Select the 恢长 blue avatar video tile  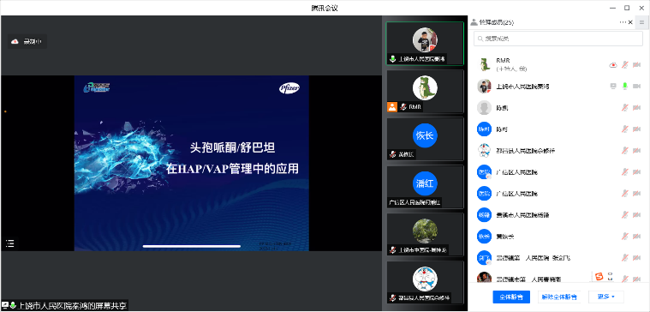tap(425, 140)
